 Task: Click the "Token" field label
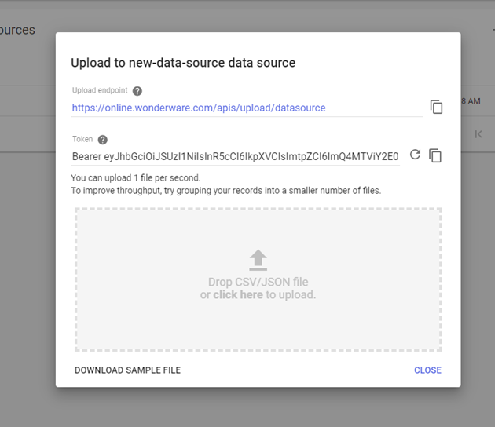point(82,139)
